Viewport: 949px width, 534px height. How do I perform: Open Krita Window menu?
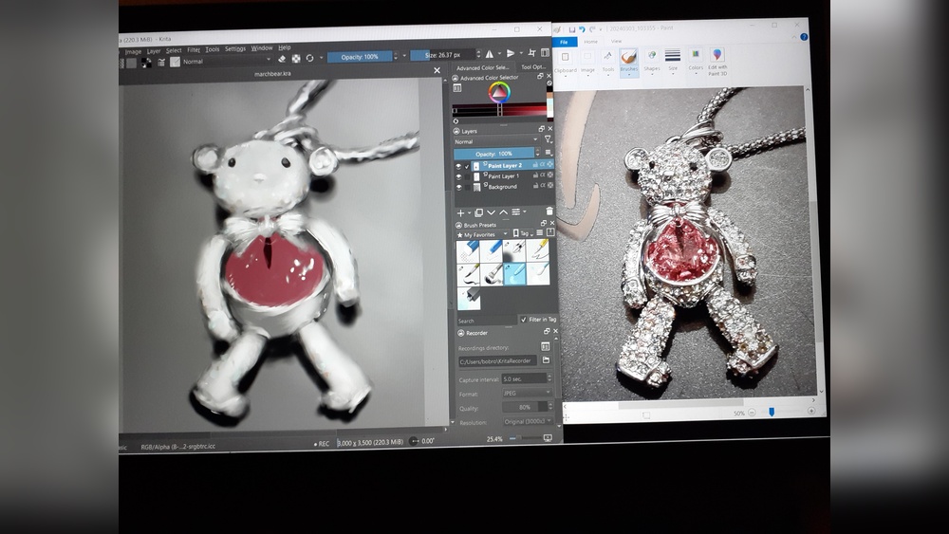coord(262,48)
